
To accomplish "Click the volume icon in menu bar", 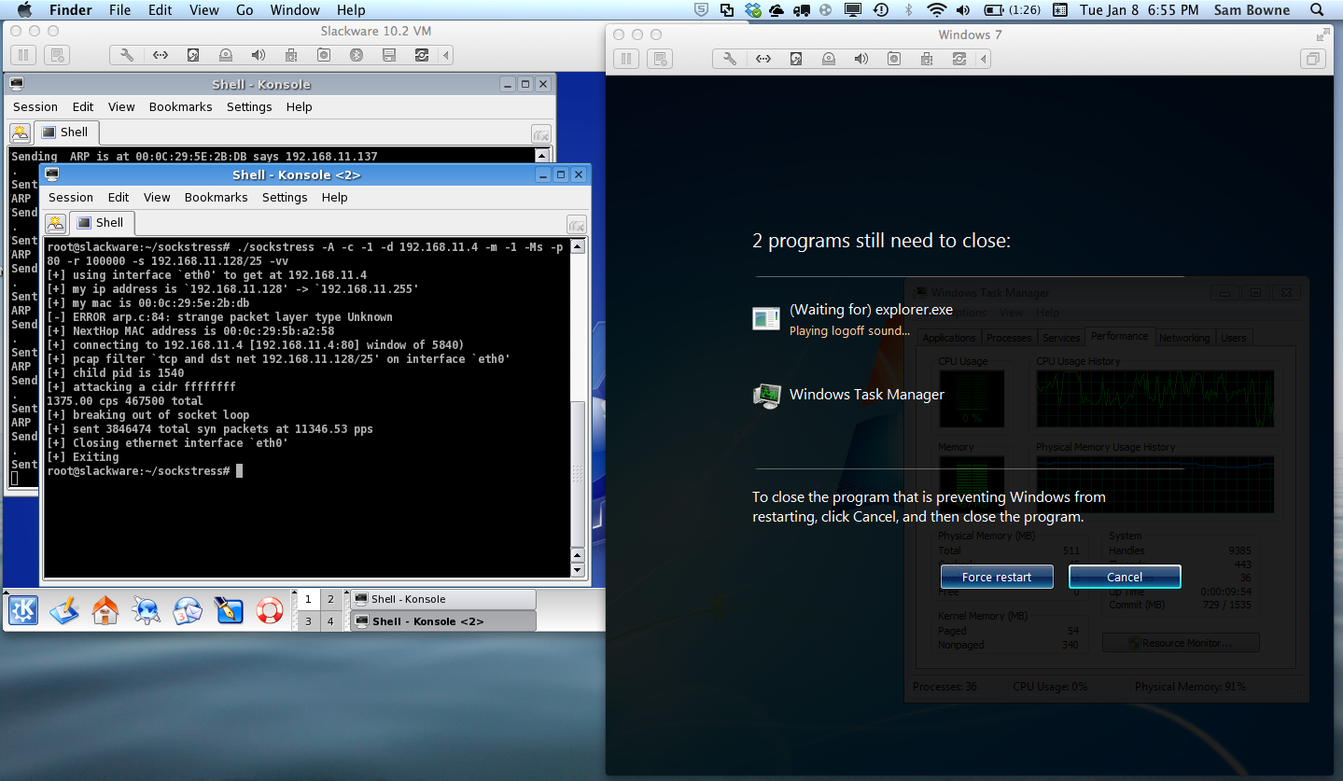I will 964,10.
